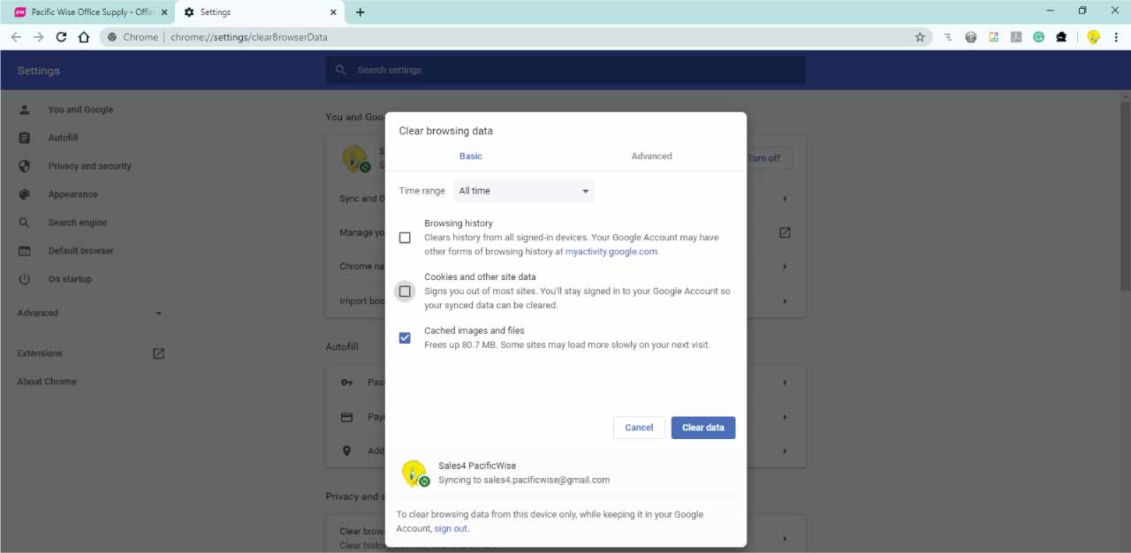Open Extensions from the sidebar
Image resolution: width=1131 pixels, height=553 pixels.
(40, 353)
